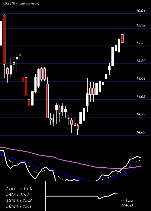Click the large red candle near 16.01
The image size is (151, 211).
pos(4,40)
